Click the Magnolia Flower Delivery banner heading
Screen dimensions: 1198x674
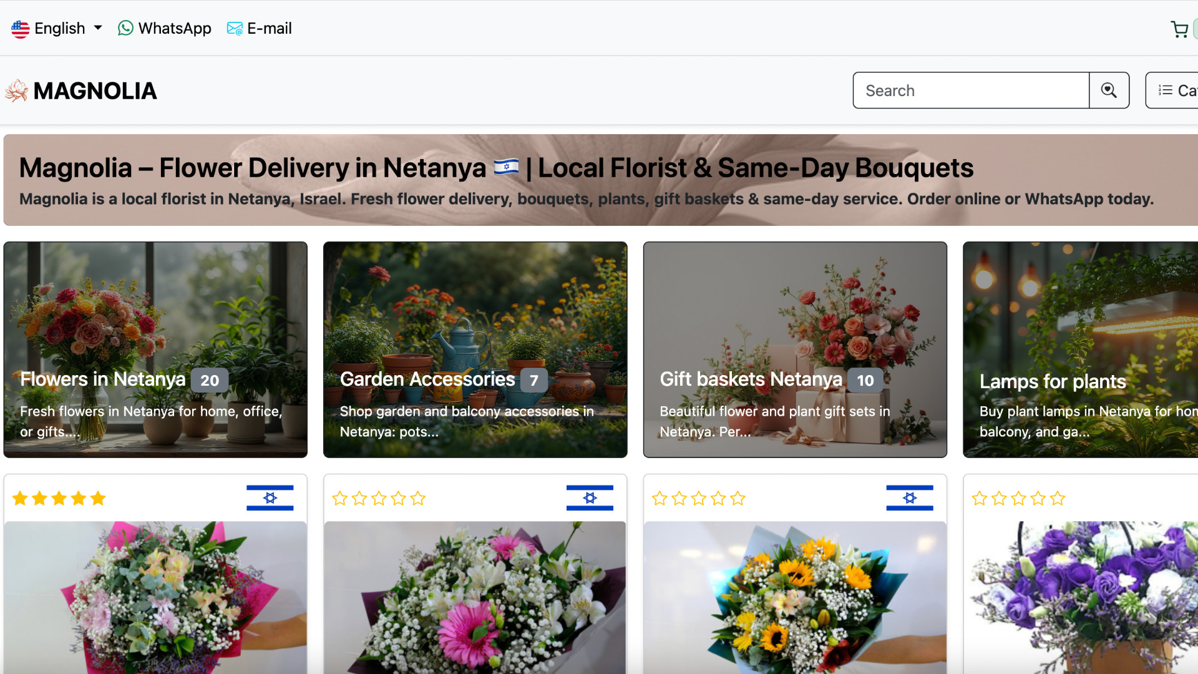(496, 168)
